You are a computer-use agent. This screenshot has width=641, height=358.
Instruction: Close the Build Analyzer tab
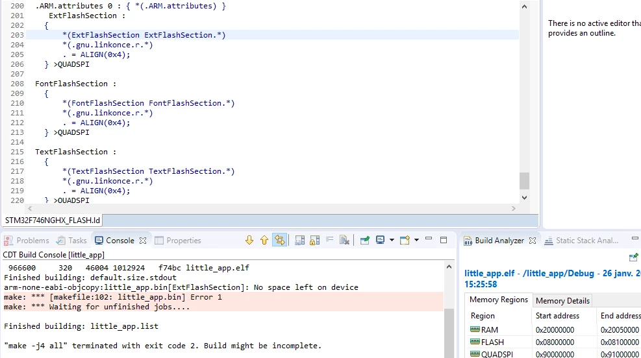(533, 241)
